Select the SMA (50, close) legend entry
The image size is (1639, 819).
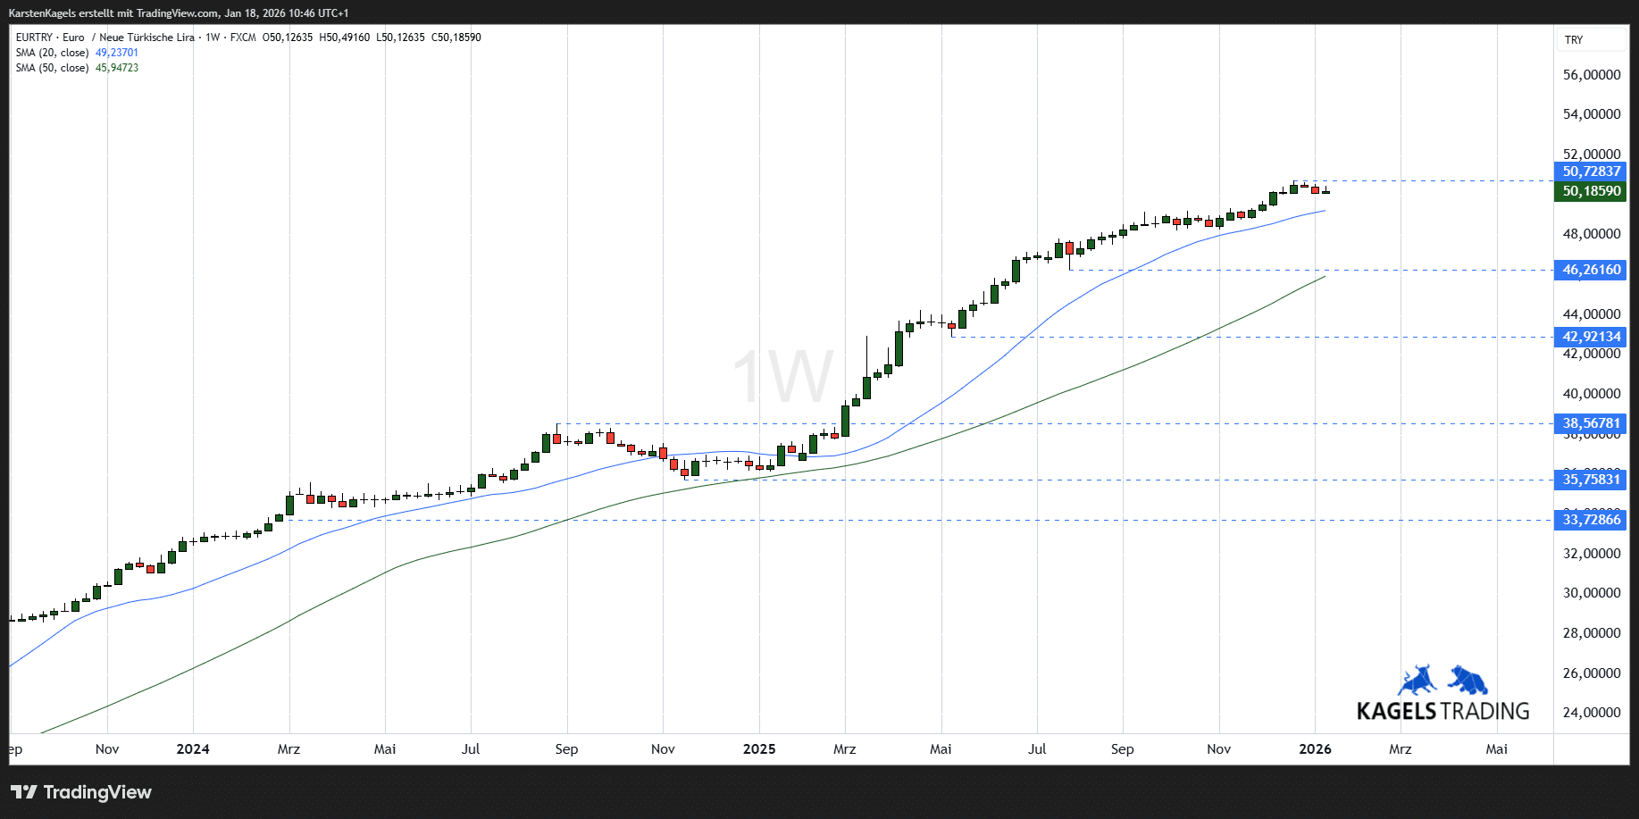(x=53, y=68)
